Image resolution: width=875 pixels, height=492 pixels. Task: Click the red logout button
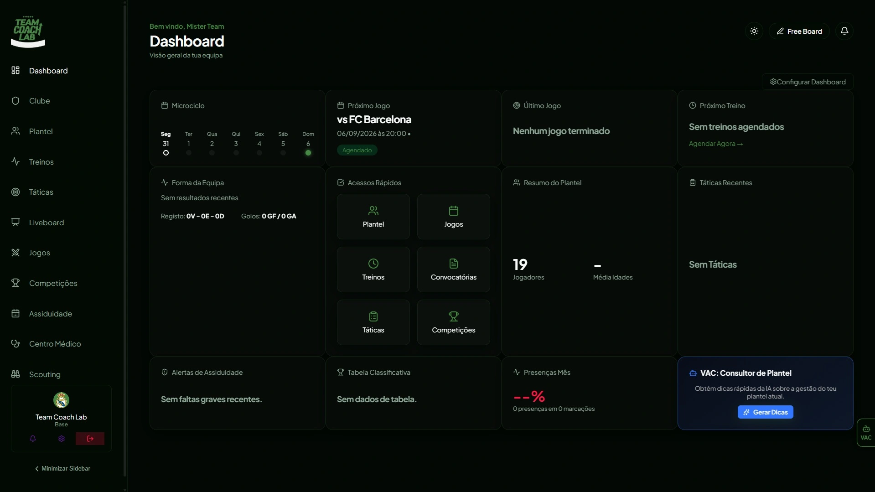coord(90,439)
